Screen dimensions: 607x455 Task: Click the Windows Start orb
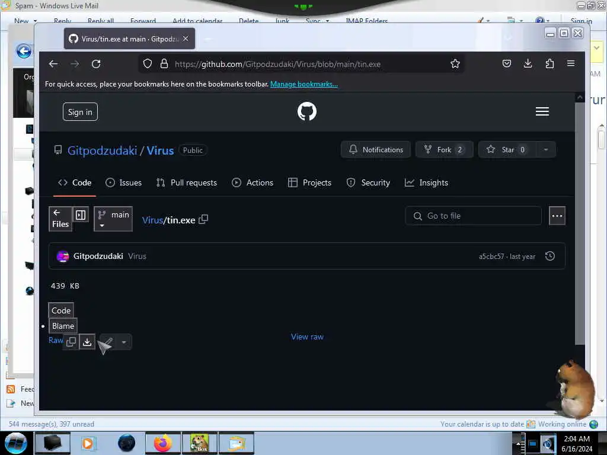coord(15,443)
